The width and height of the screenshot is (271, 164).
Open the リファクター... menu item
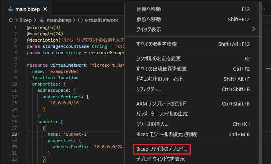(x=148, y=89)
